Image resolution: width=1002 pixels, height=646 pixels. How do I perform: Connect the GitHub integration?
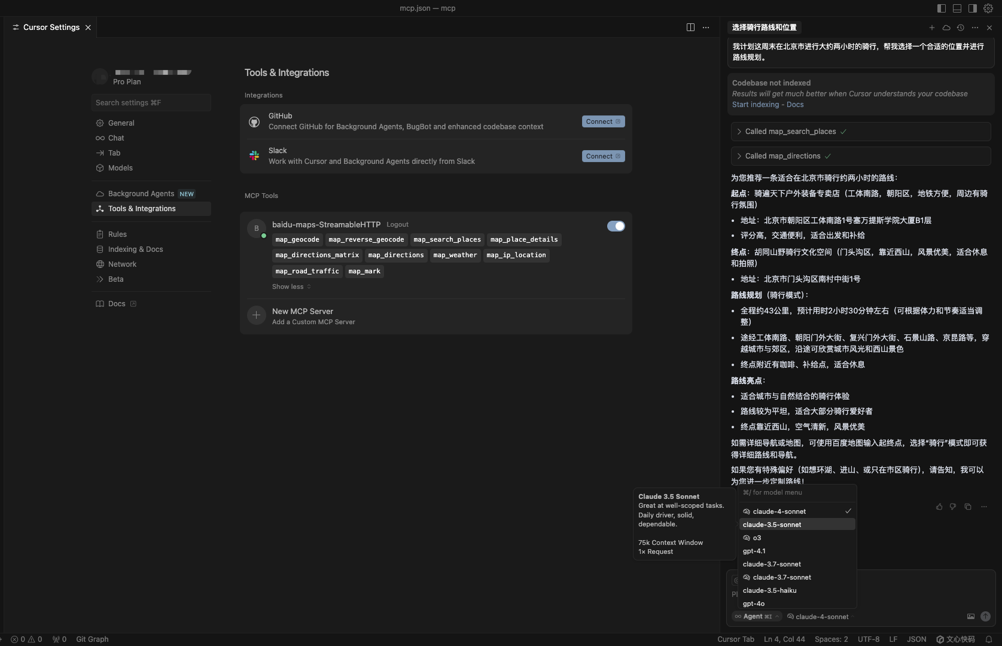point(603,121)
